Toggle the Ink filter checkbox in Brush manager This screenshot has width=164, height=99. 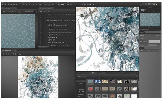(x=78, y=96)
